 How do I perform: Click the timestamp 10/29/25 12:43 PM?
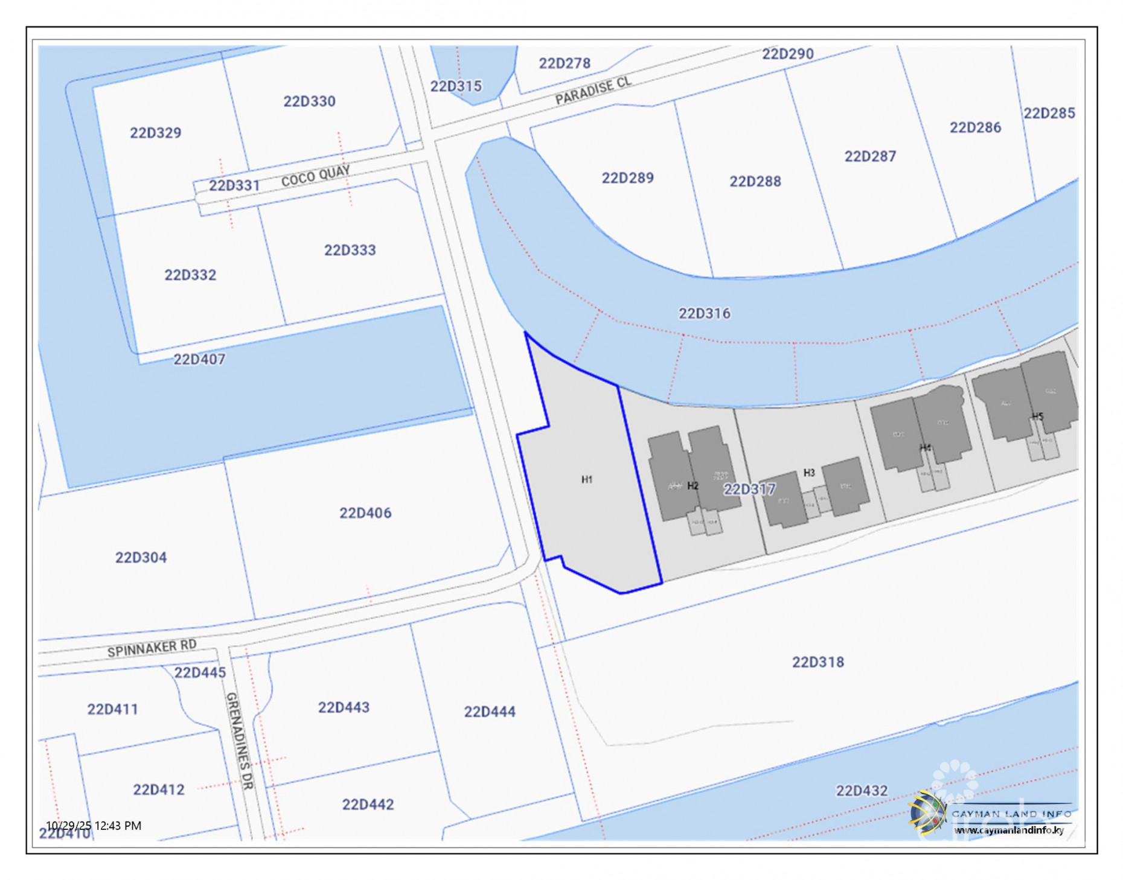tap(95, 824)
